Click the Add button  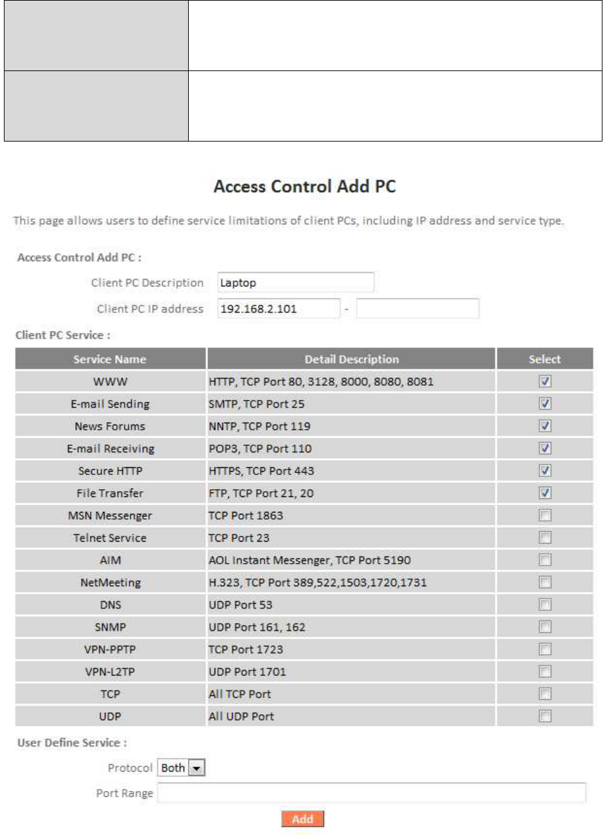(303, 819)
